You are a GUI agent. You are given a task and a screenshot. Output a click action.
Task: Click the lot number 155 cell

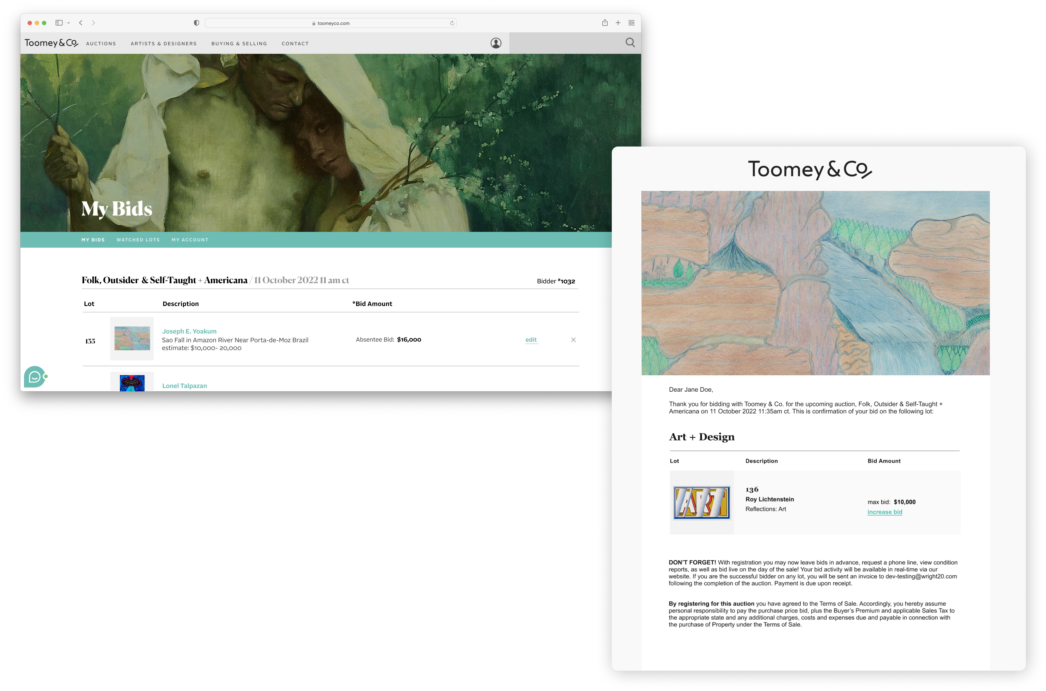click(90, 341)
